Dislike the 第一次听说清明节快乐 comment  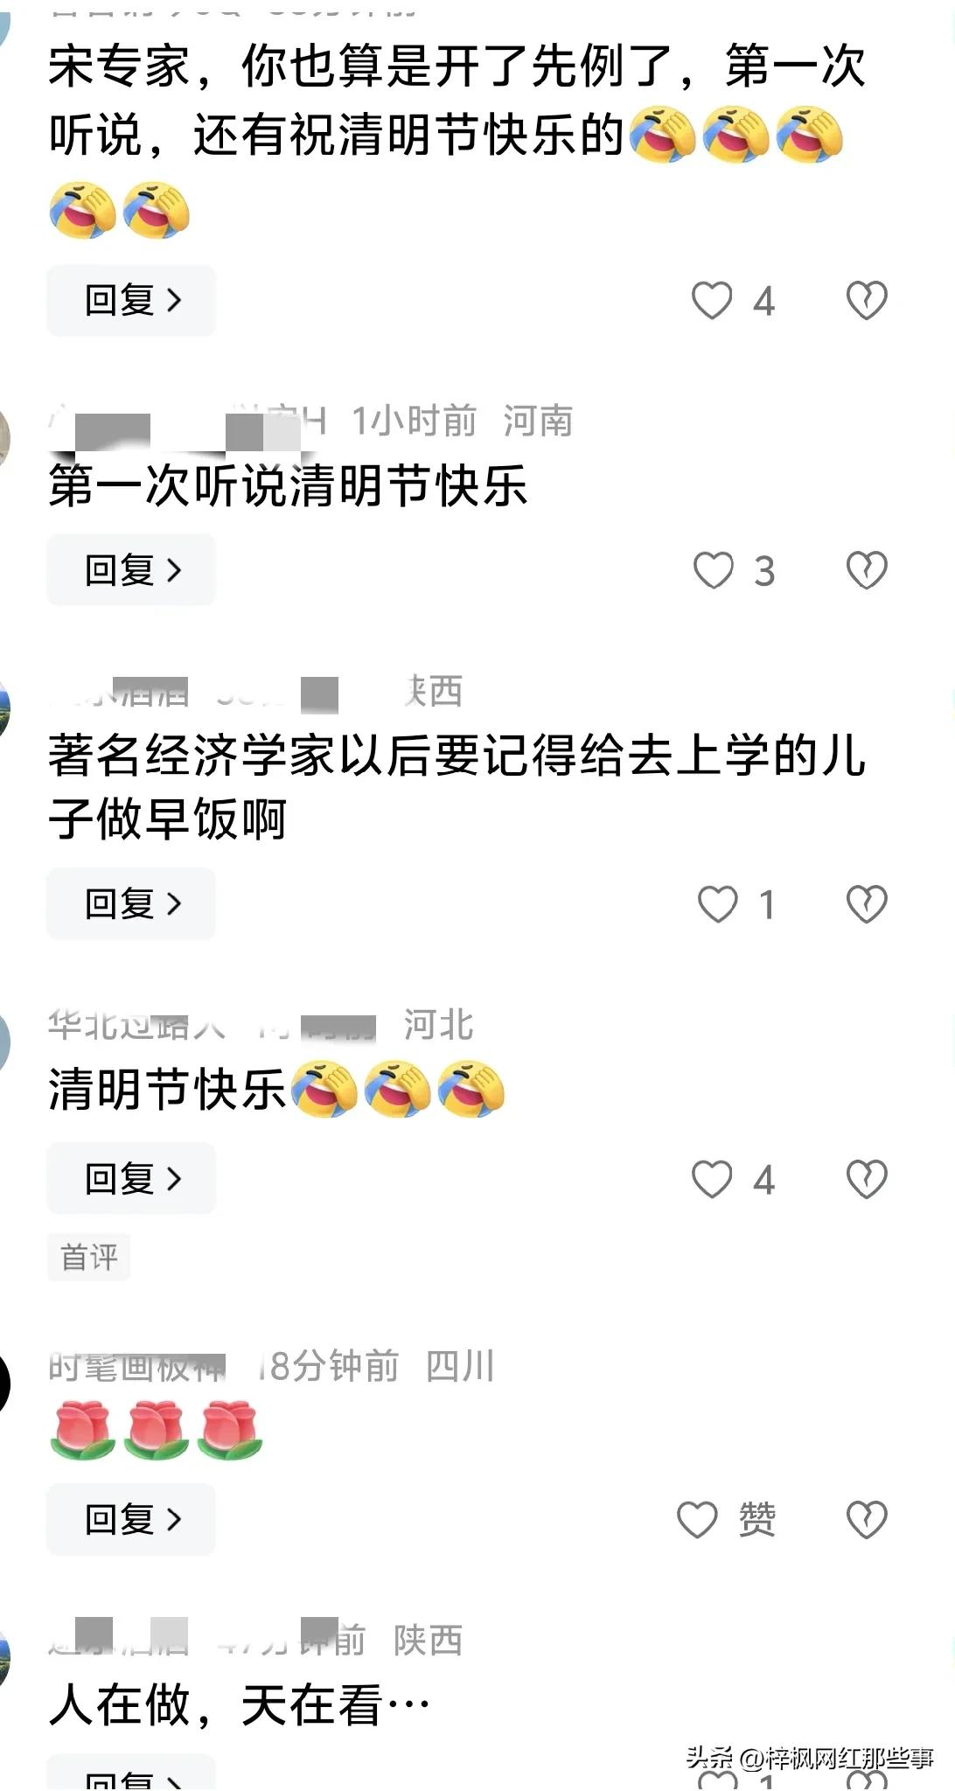(867, 570)
